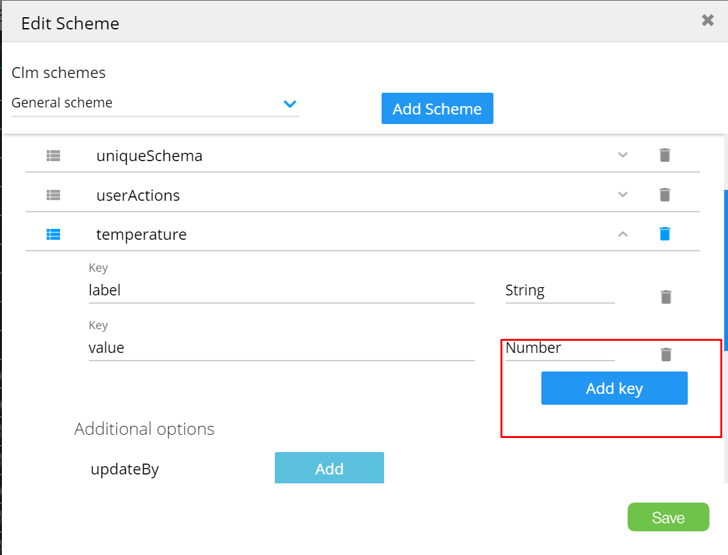Expand the uniqueSchema row chevron
Screen dimensions: 728x555
623,155
